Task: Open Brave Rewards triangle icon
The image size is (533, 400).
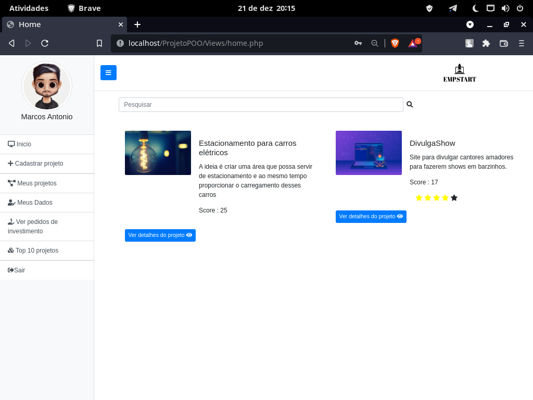Action: click(413, 43)
